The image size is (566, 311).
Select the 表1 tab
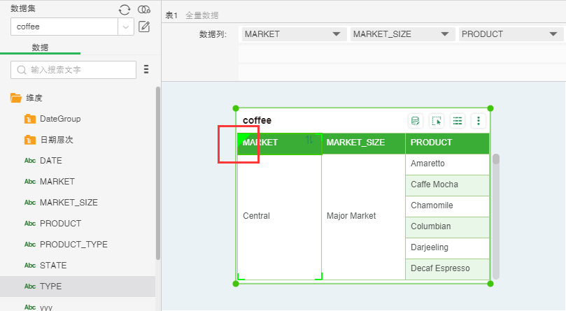coord(171,15)
